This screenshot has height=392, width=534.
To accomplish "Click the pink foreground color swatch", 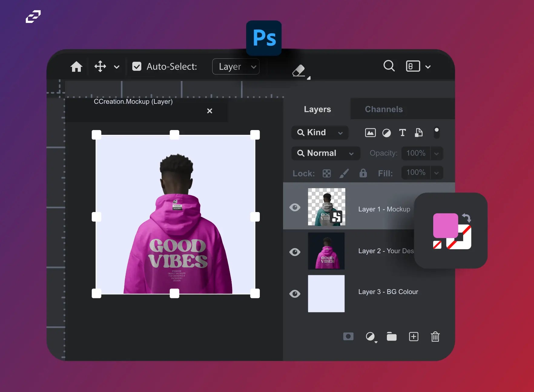I will click(445, 225).
